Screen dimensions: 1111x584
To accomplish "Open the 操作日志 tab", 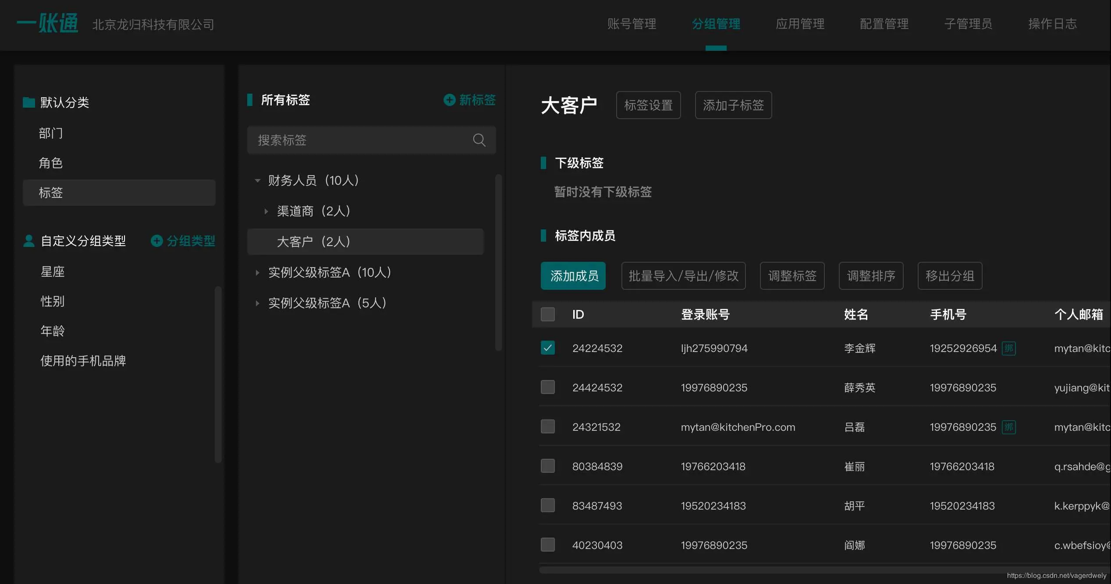I will click(x=1052, y=24).
